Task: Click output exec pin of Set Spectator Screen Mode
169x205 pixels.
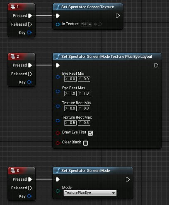Action: (128, 179)
